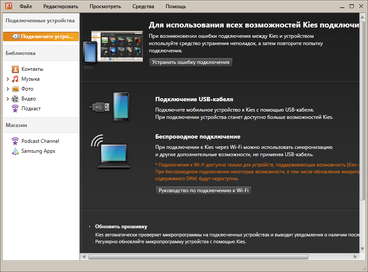Viewport: 368px width, 272px height.
Task: Maximize the Kies window
Action: (352, 6)
